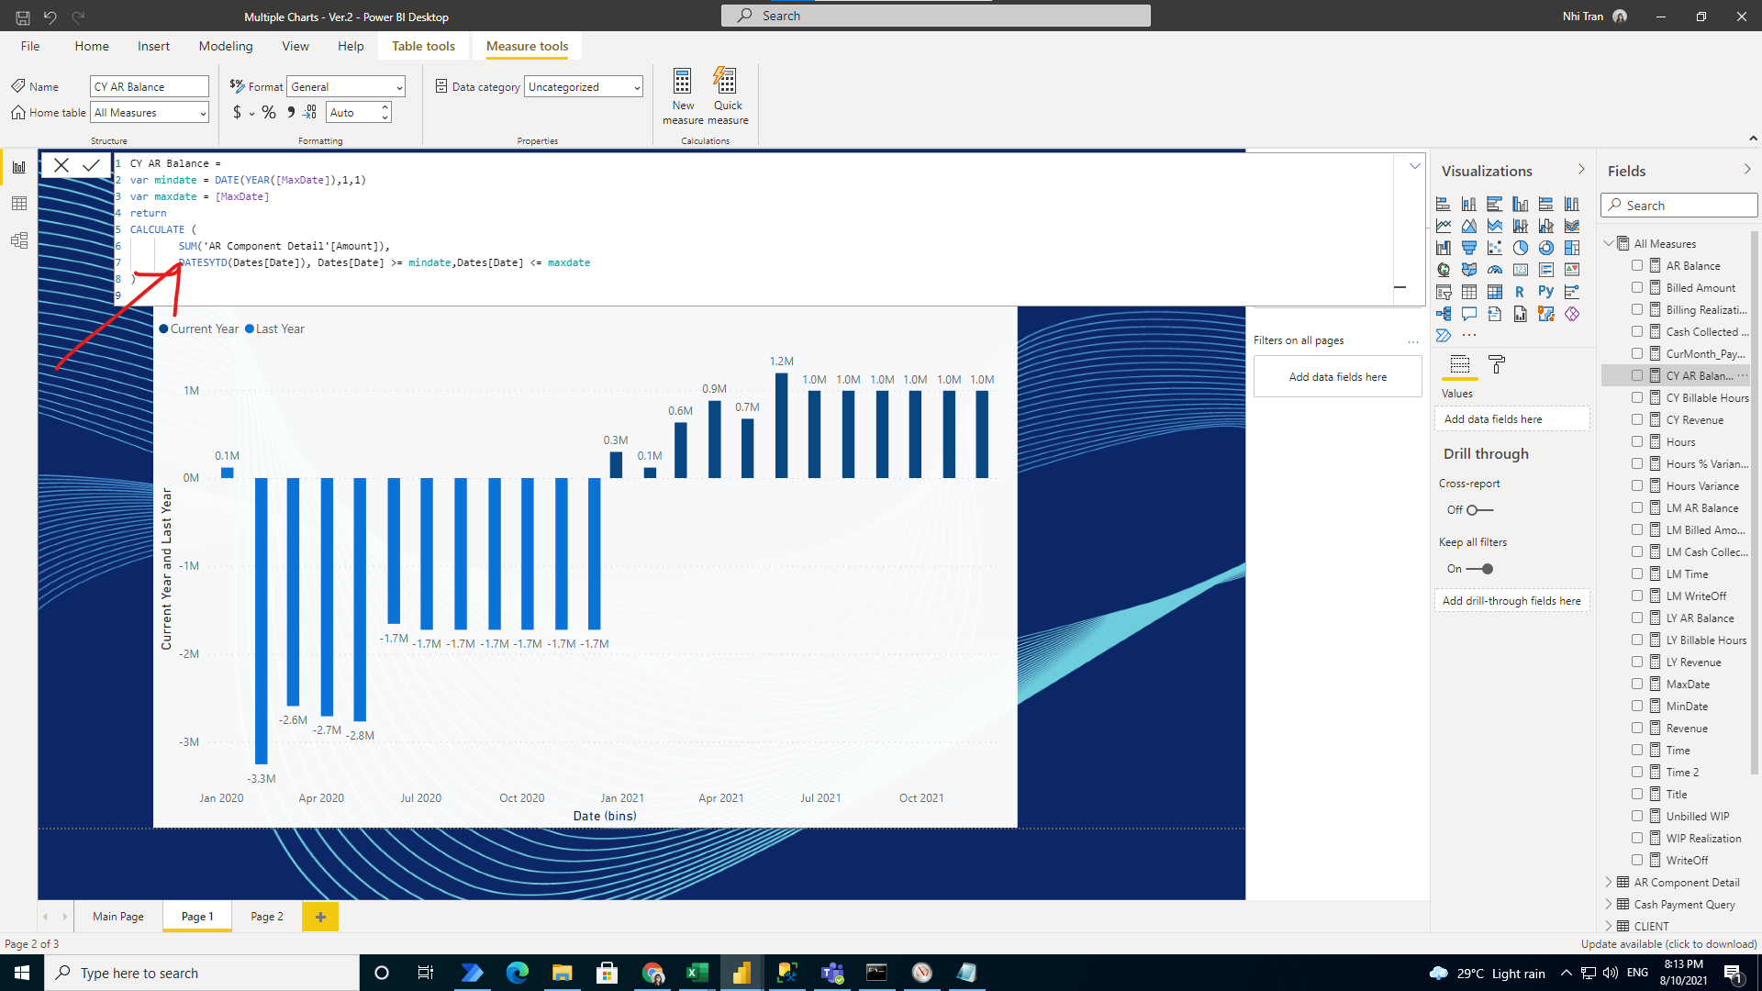
Task: Apply percentage format to measure
Action: [x=269, y=113]
